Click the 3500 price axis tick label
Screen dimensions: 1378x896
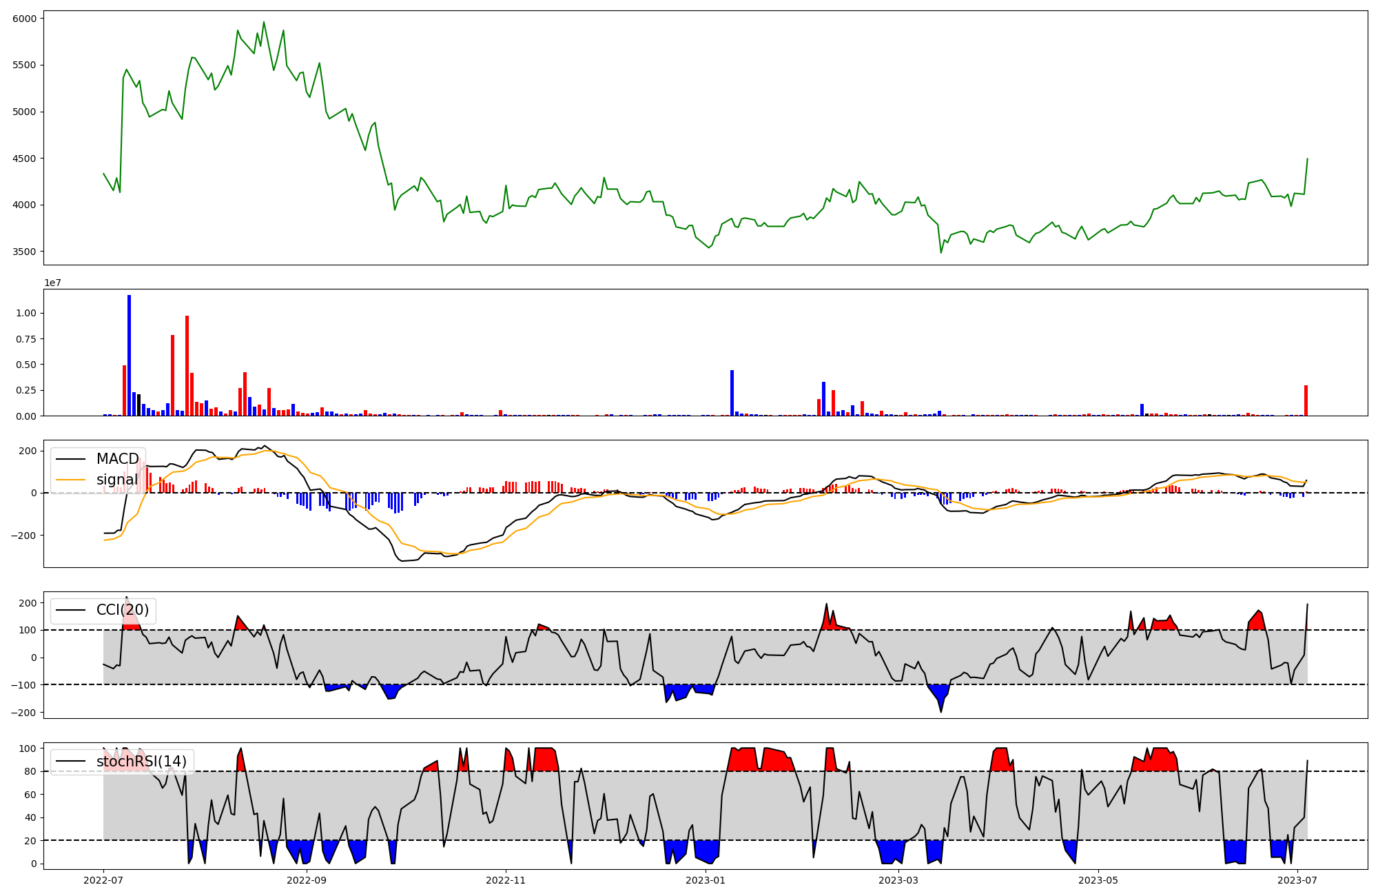tap(24, 252)
